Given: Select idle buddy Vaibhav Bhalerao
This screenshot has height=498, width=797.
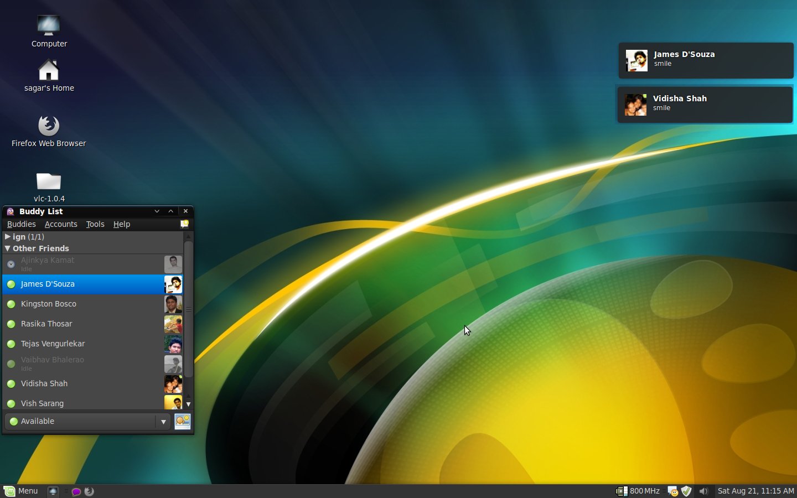Looking at the screenshot, I should (93, 364).
